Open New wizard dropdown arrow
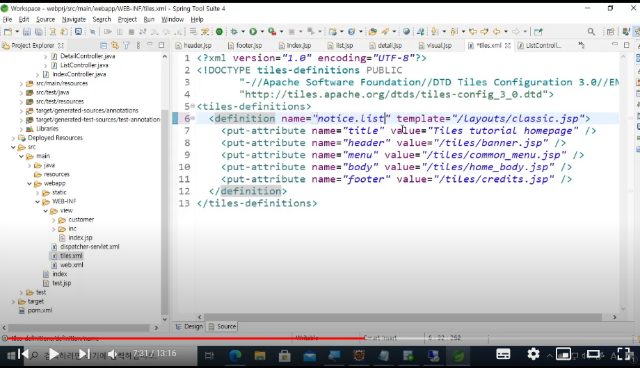 click(17, 32)
